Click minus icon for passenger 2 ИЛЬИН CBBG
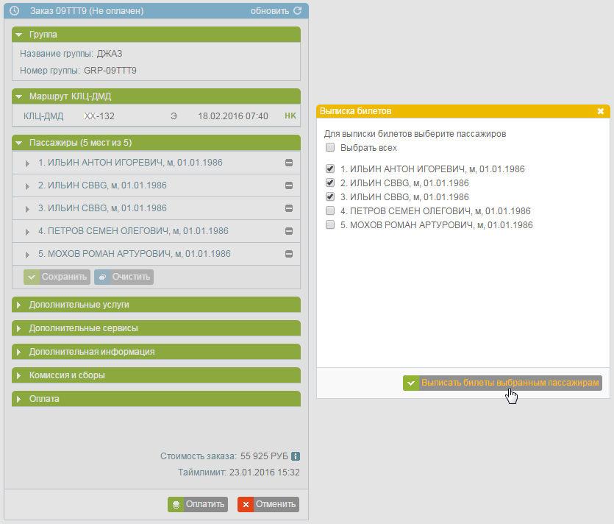Image resolution: width=614 pixels, height=524 pixels. (289, 185)
